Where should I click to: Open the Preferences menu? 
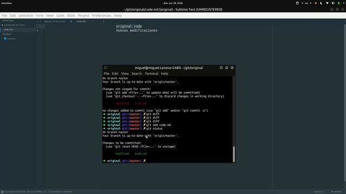102,16
